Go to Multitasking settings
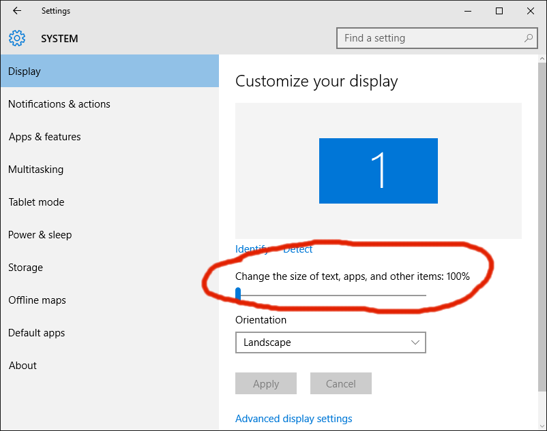This screenshot has height=431, width=547. 110,169
